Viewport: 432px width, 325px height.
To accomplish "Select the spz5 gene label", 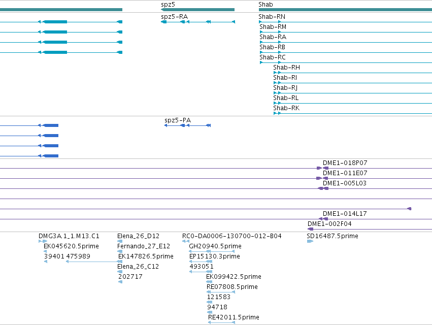I will [x=168, y=5].
